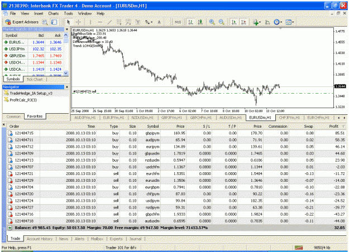Open the File menu
349x252 pixels.
coord(13,13)
